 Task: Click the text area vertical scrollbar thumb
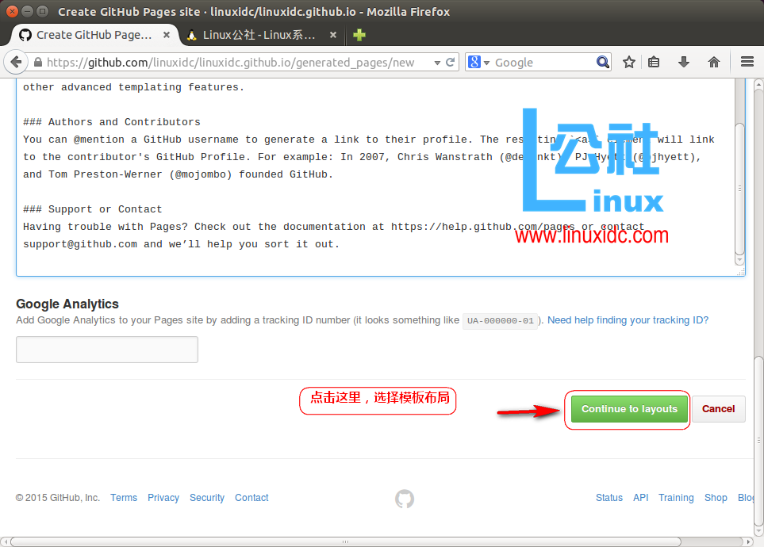(739, 188)
